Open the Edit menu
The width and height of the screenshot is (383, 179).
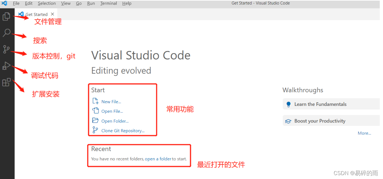(x=29, y=4)
